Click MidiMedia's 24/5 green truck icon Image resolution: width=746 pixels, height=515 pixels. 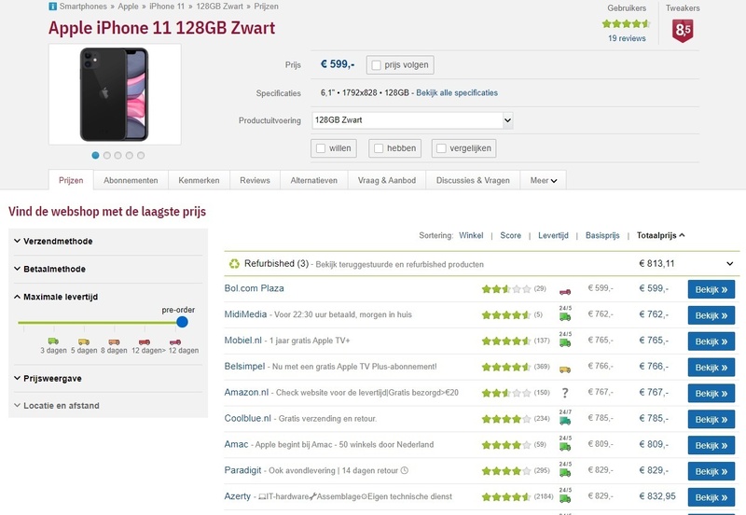(x=565, y=313)
